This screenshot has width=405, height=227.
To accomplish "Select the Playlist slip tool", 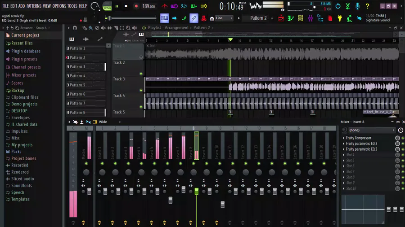I will coord(109,28).
